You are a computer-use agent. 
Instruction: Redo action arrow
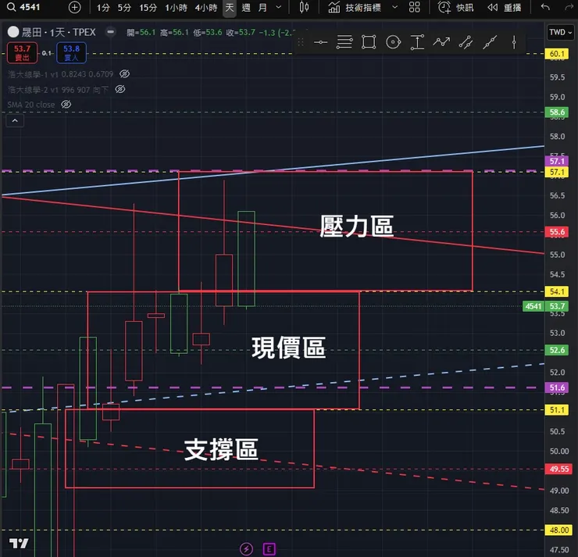pyautogui.click(x=569, y=7)
